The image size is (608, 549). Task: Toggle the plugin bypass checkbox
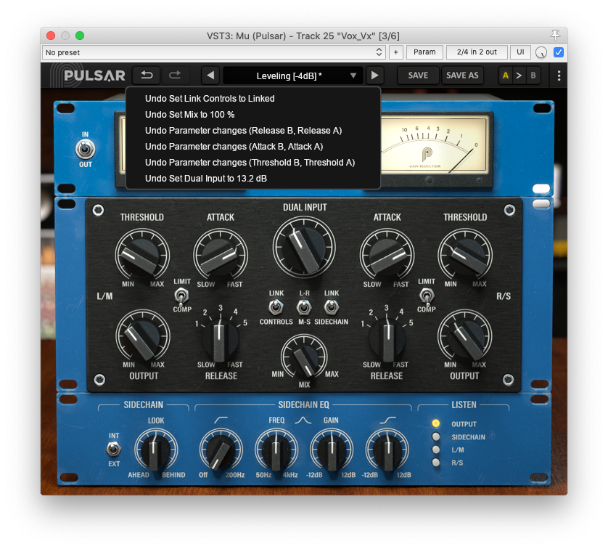tap(559, 52)
